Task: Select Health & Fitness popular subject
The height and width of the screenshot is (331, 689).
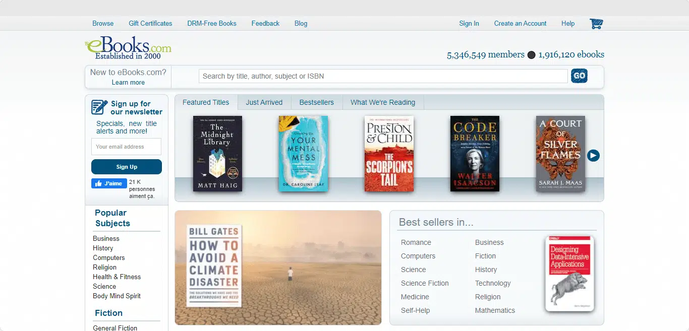Action: (x=117, y=277)
